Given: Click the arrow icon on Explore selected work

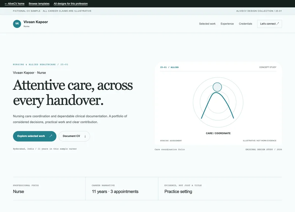Looking at the screenshot, I should [x=51, y=136].
